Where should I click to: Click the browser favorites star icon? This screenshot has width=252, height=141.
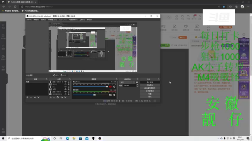(224, 7)
